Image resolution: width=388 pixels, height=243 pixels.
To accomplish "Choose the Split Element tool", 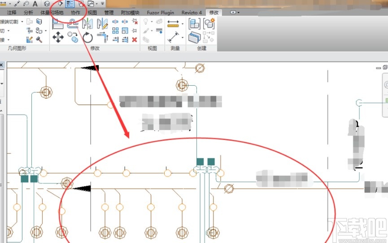I will tap(115, 22).
